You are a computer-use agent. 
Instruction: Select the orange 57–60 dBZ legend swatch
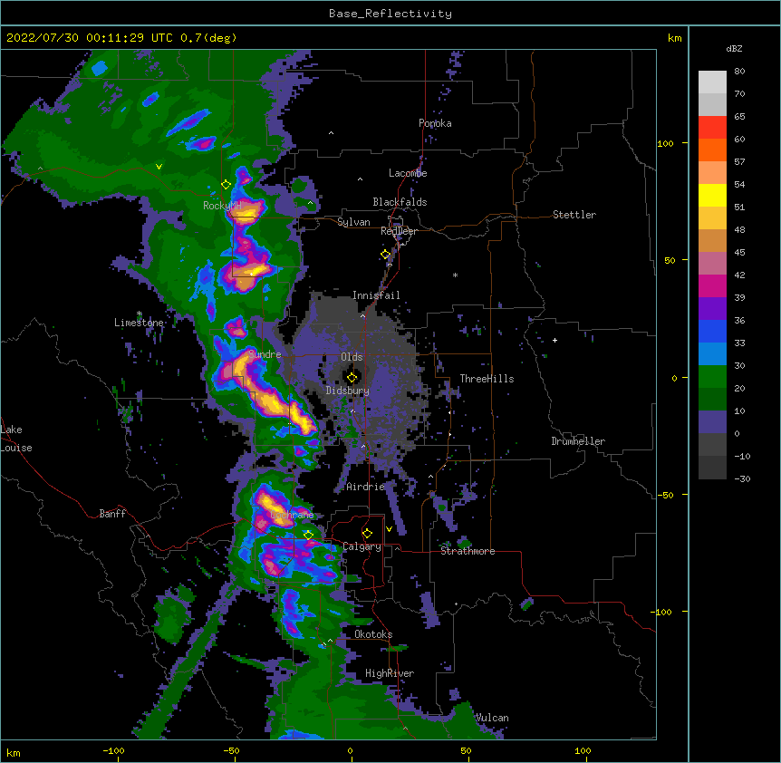[712, 150]
